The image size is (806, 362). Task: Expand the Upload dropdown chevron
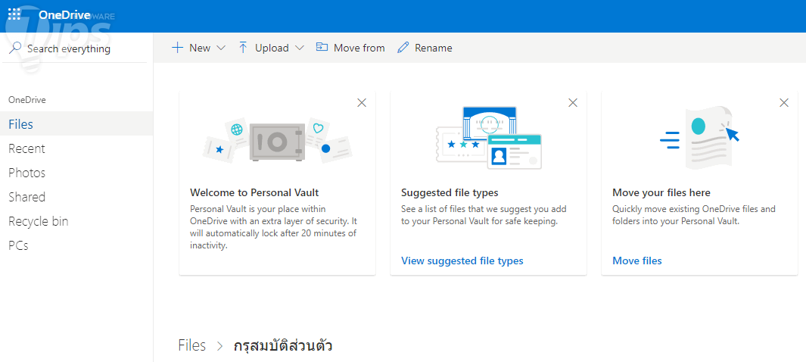click(300, 48)
